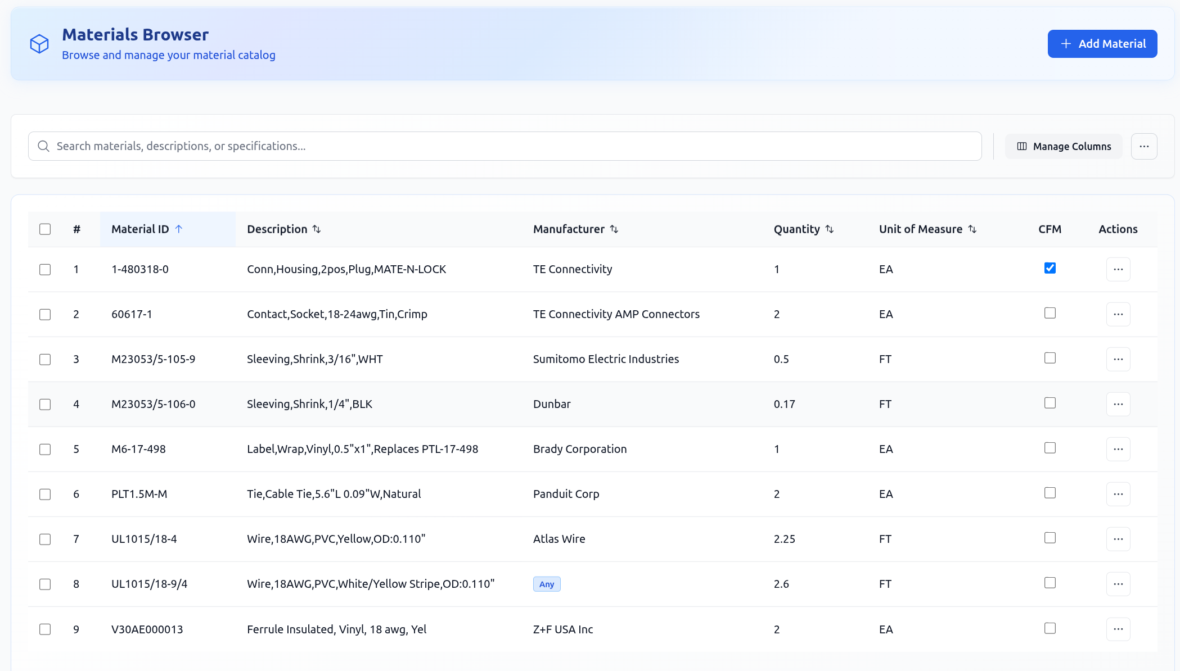Open actions menu for M23053/5-105-9
The width and height of the screenshot is (1180, 671).
(x=1118, y=359)
